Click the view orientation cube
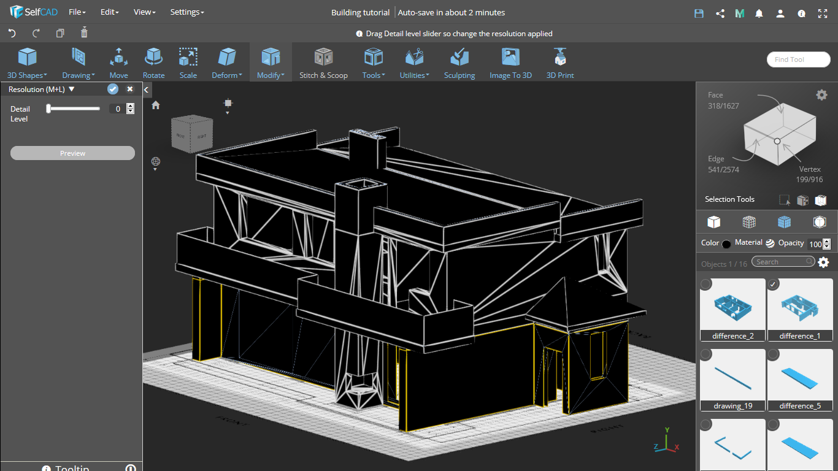This screenshot has height=471, width=838. [192, 134]
